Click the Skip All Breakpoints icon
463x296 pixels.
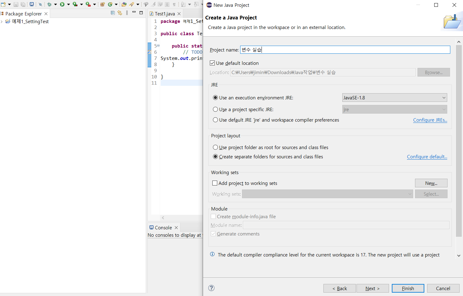[40, 4]
